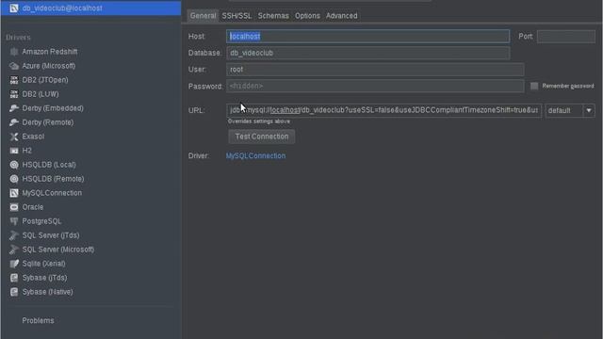Viewport: 603px width, 339px height.
Task: Click the Azure (Microsoft) driver icon
Action: (14, 66)
